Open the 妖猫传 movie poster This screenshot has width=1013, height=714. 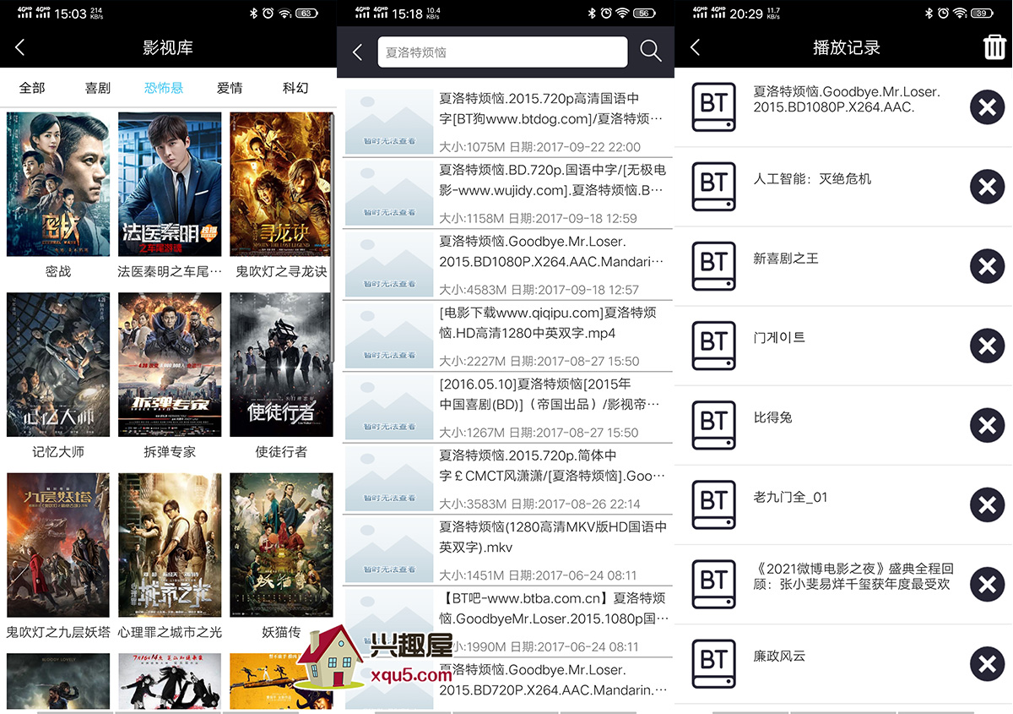coord(281,545)
